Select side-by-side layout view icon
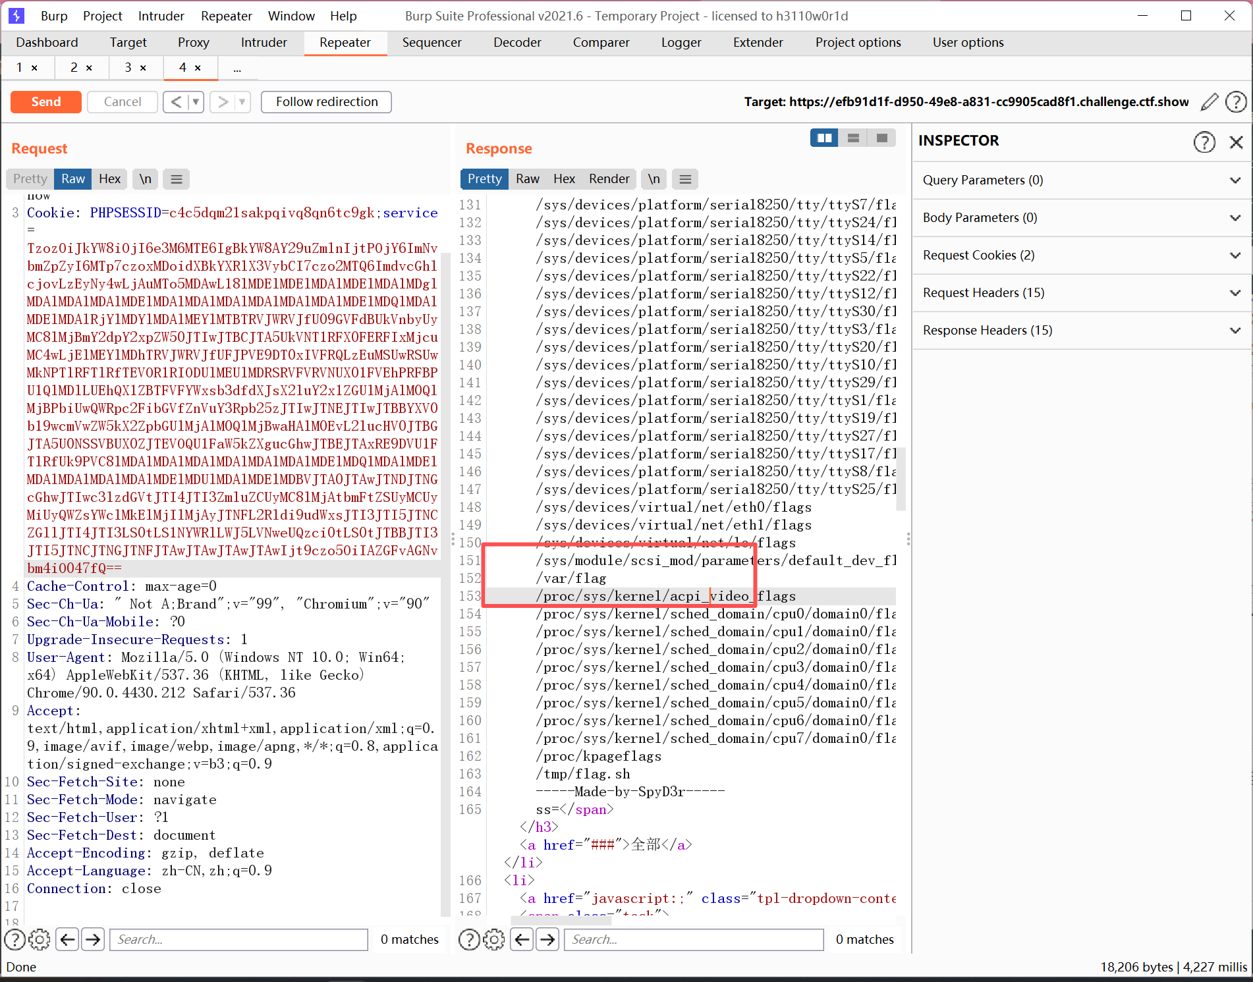The height and width of the screenshot is (982, 1253). coord(824,138)
